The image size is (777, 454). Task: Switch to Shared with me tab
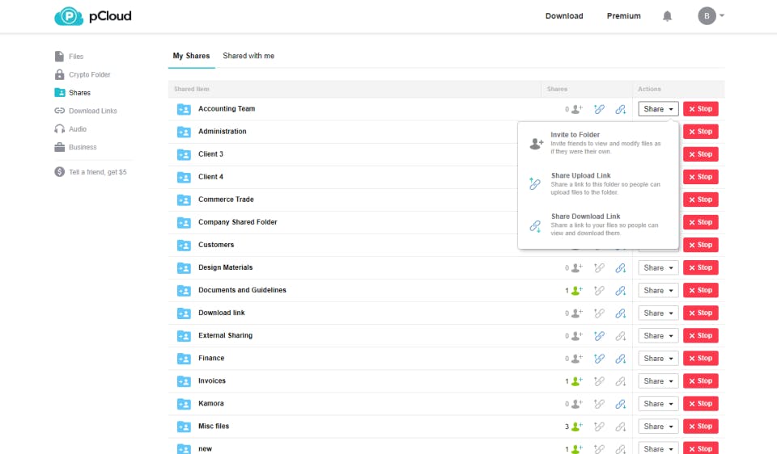[x=248, y=57]
